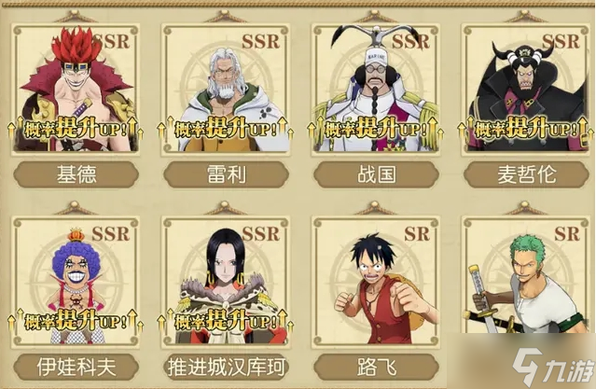The image size is (596, 389).
Task: Select the Luffy (路飞) character portrait
Action: point(376,283)
